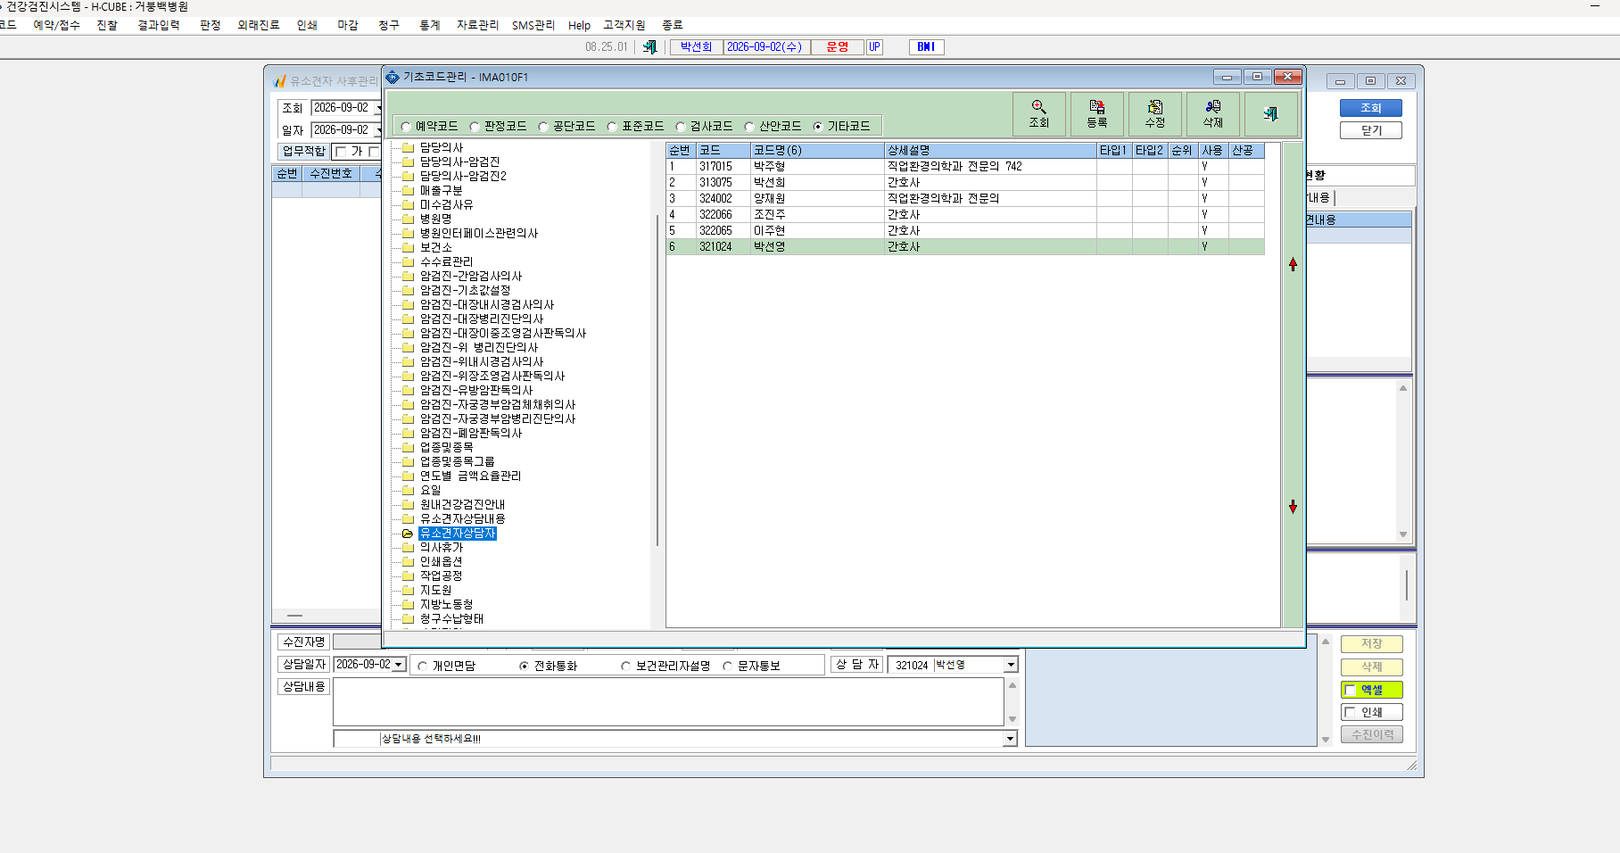Open the SMS관리 menu

pos(533,25)
